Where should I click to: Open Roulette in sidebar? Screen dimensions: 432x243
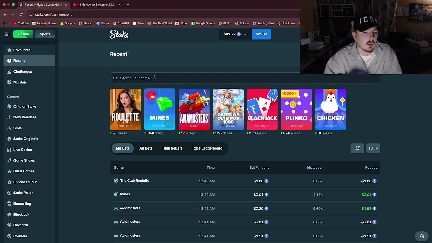pos(29,236)
